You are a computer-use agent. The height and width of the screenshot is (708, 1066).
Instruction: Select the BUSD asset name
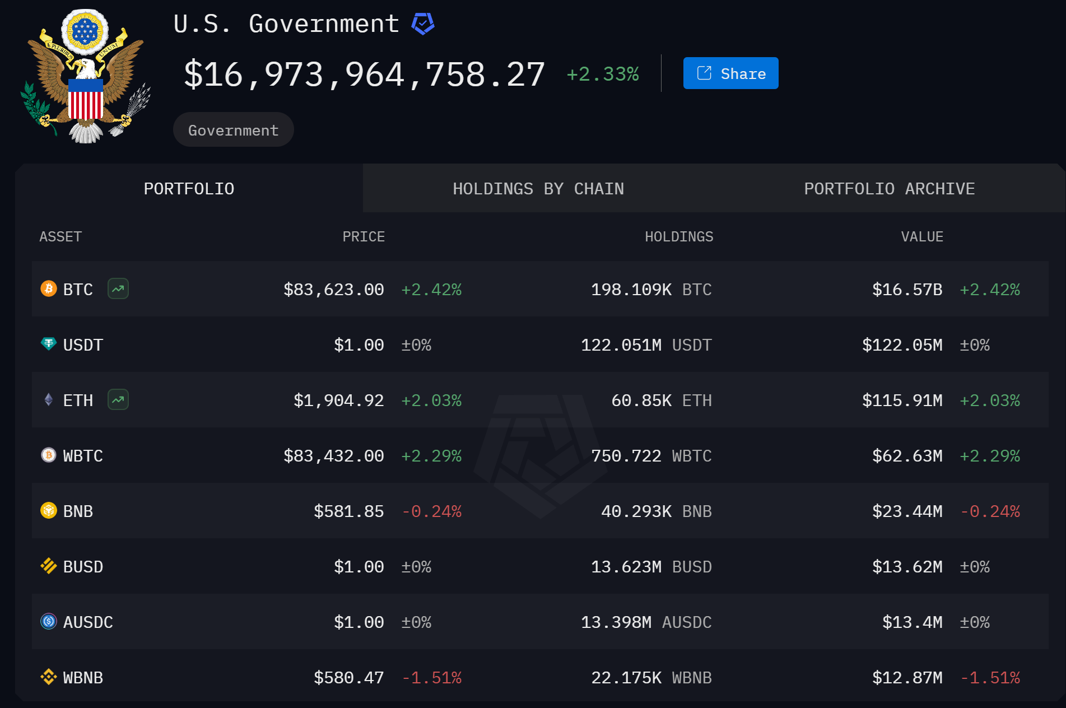click(x=83, y=567)
